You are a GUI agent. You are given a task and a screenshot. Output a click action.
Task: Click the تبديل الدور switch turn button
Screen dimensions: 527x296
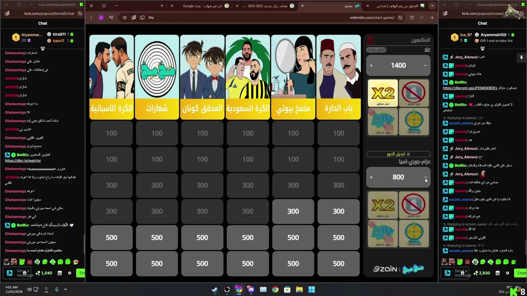tap(398, 154)
